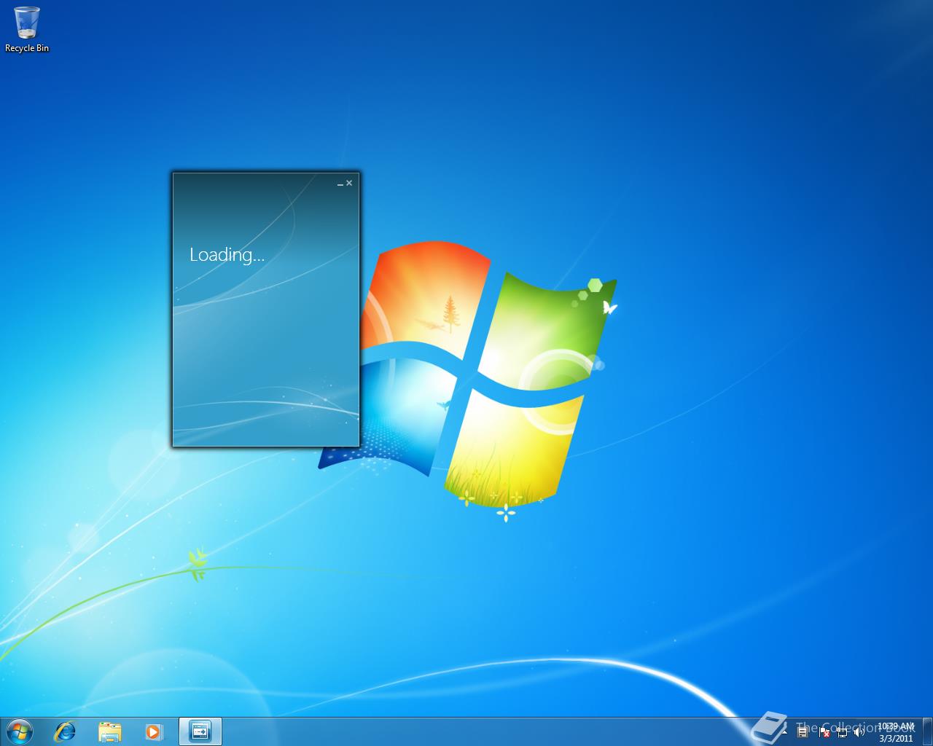Open the network status tray icon
The image size is (933, 746).
click(842, 732)
